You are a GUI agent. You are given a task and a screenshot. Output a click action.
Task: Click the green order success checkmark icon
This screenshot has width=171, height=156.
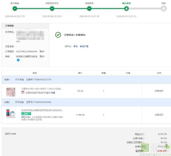pyautogui.click(x=58, y=35)
